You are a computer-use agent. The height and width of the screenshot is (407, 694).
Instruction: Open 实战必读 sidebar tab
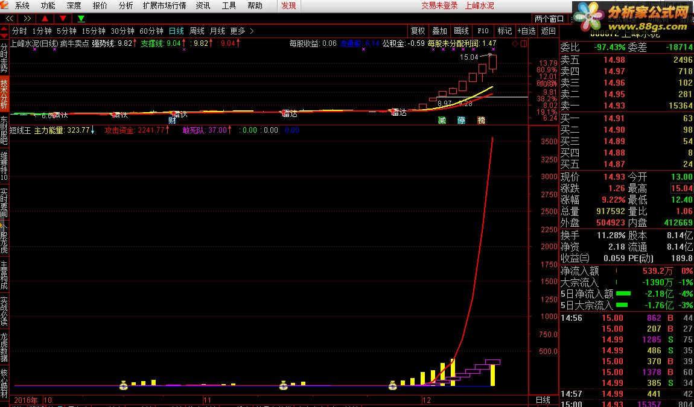(4, 311)
